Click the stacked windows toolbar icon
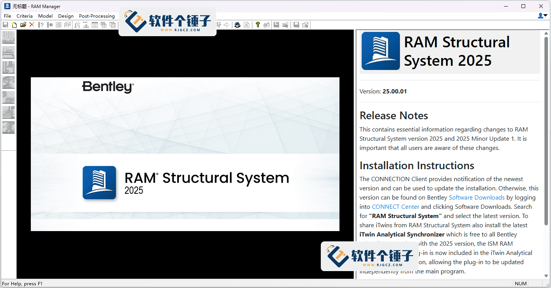Screen dimensions: 551x288 coord(104,25)
